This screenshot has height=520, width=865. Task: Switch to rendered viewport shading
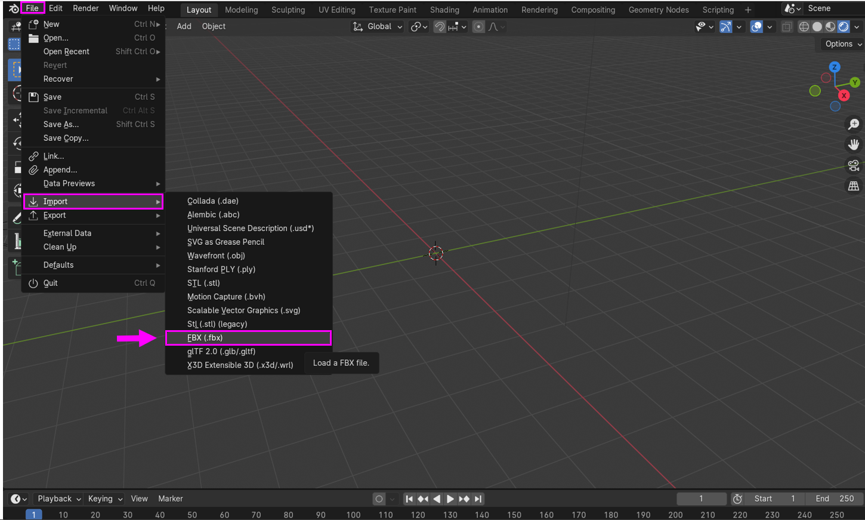(x=844, y=27)
